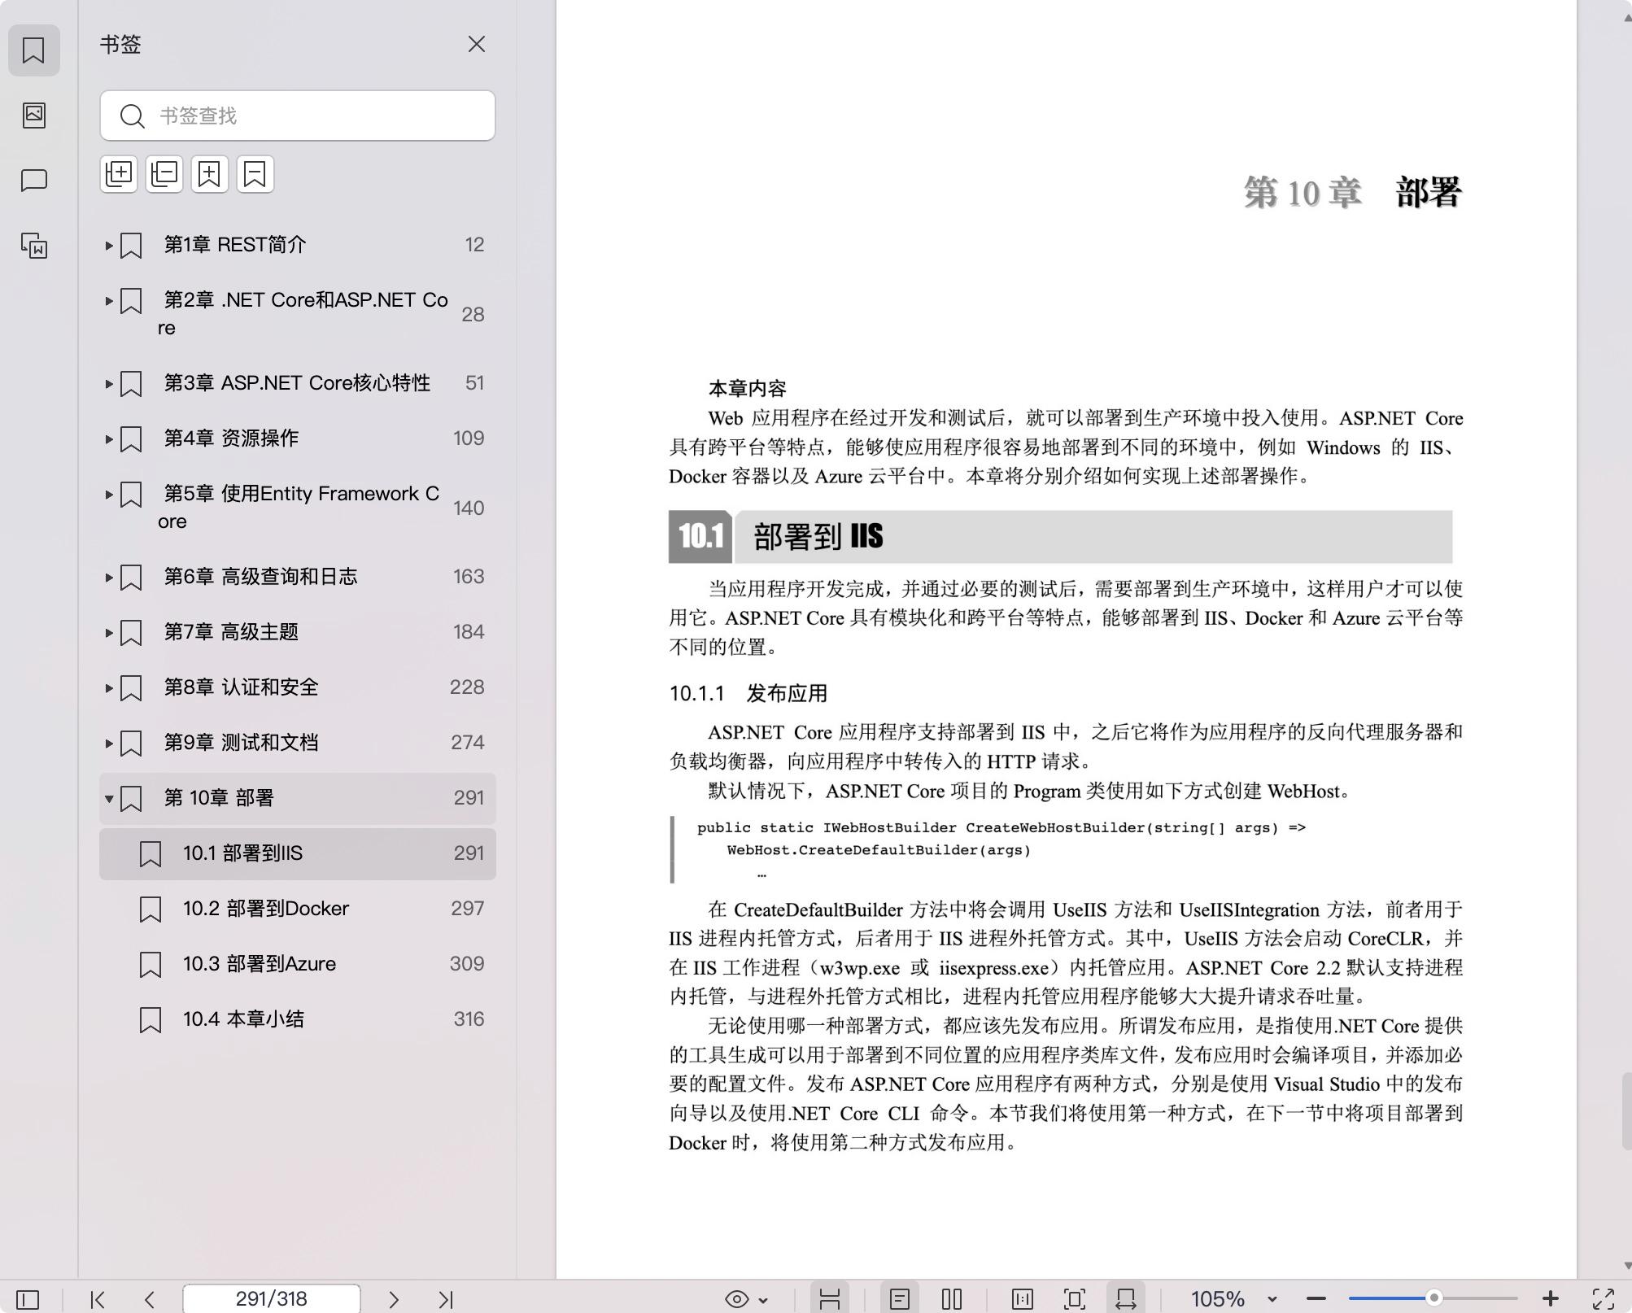Expand 第7章 高级主题 bookmark
This screenshot has width=1632, height=1313.
click(x=109, y=632)
